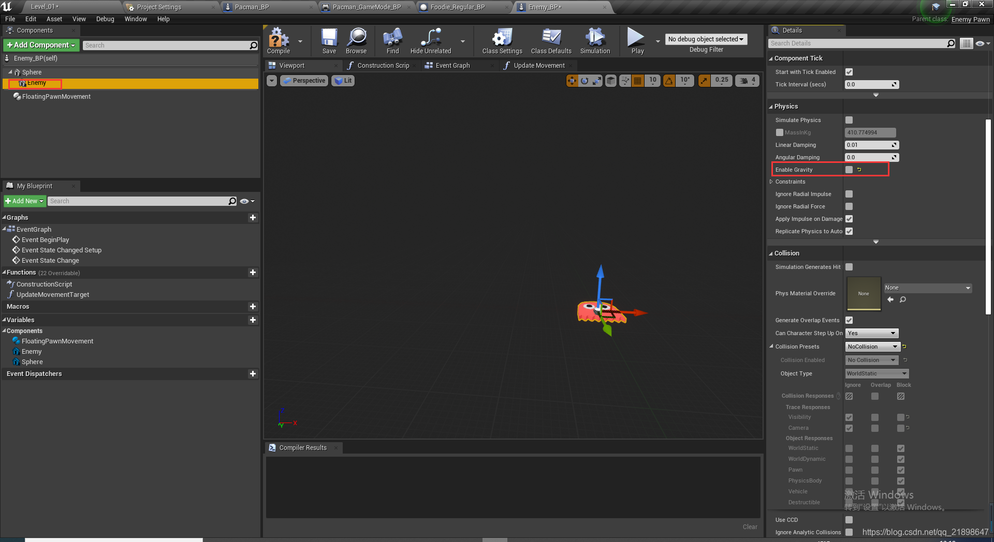The height and width of the screenshot is (542, 994).
Task: Open Class Settings
Action: pos(502,41)
